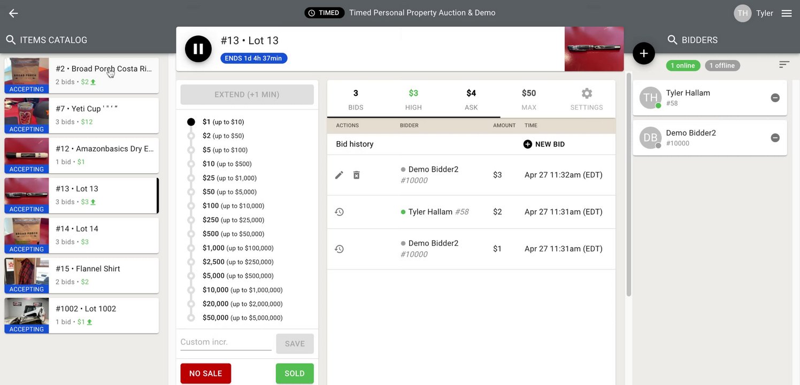
Task: Switch to the MAX $50 tab
Action: pyautogui.click(x=529, y=98)
